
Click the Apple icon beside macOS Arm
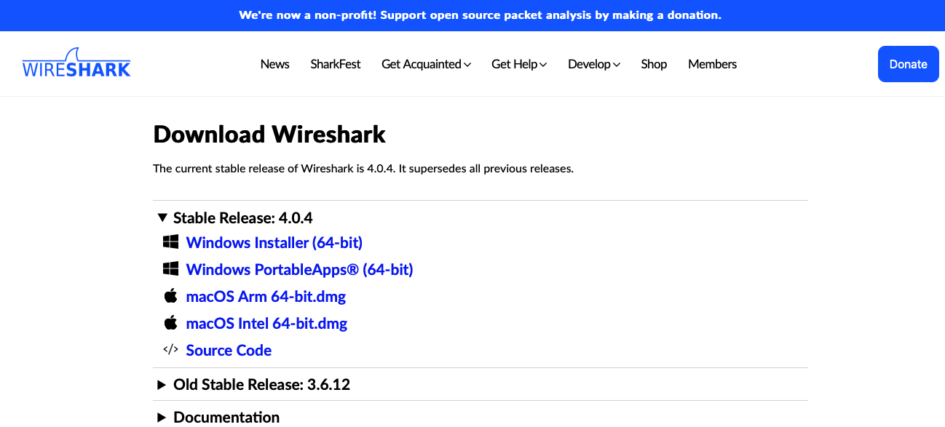(170, 295)
